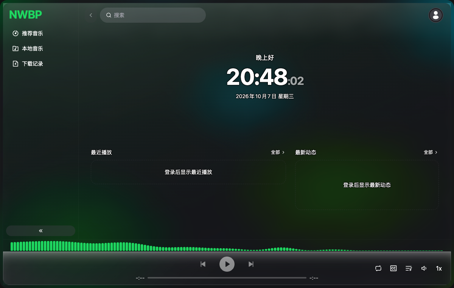The height and width of the screenshot is (288, 454).
Task: Focus the 搜索 search field
Action: pos(153,15)
